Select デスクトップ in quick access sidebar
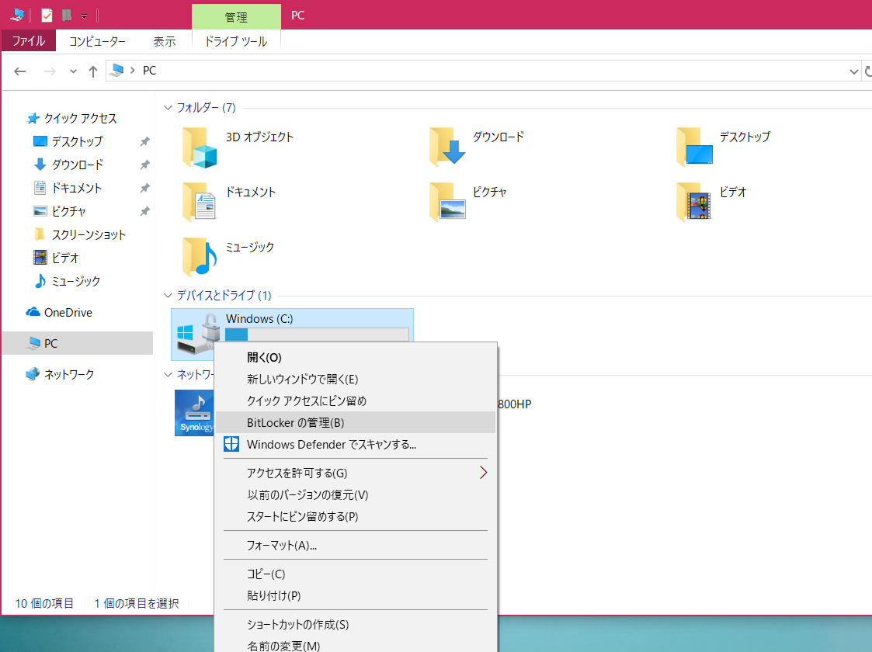 78,141
